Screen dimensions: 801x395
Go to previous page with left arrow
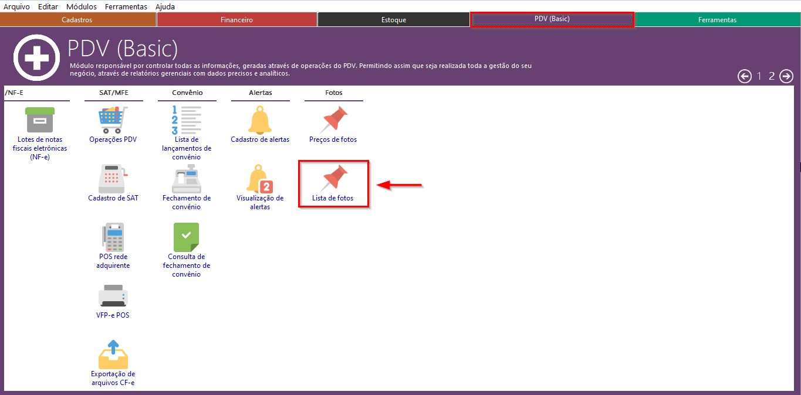pos(745,76)
